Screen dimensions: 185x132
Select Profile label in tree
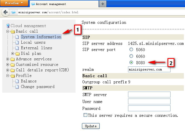24,76
